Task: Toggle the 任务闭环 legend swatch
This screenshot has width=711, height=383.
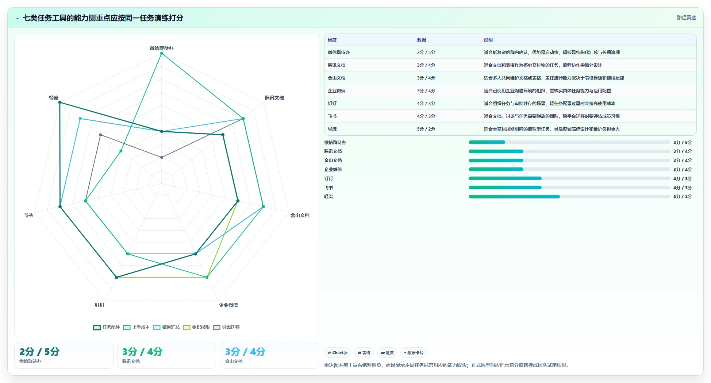Action: [x=97, y=328]
